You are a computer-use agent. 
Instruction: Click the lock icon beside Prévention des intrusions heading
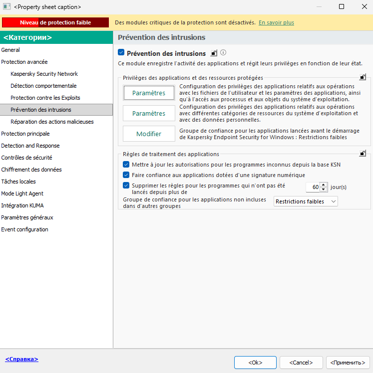tap(214, 53)
